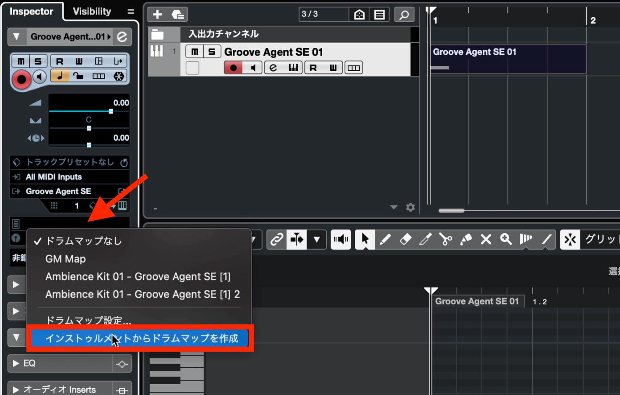Click the track Lock icon in the Inspector
The width and height of the screenshot is (620, 395).
click(78, 76)
